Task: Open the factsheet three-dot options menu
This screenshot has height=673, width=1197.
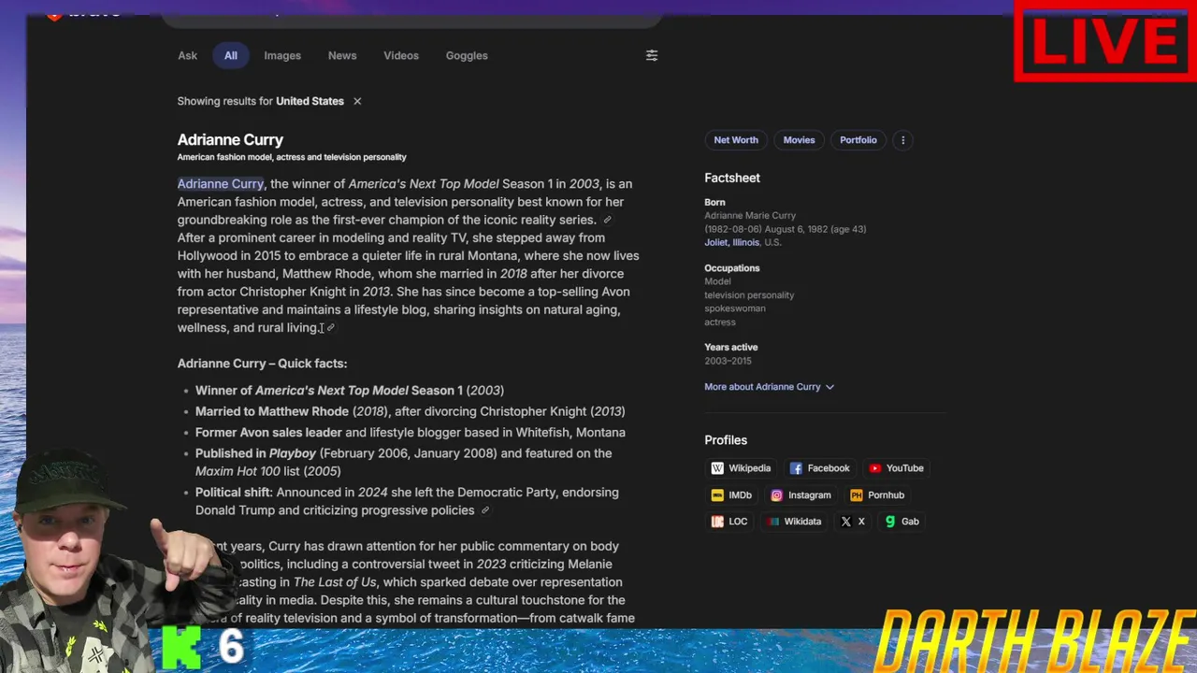Action: pos(902,140)
